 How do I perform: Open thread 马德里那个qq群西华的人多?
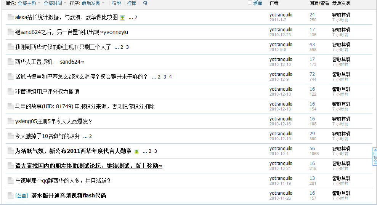coord(63,181)
